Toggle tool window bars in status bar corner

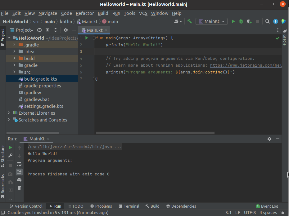pyautogui.click(x=3, y=213)
